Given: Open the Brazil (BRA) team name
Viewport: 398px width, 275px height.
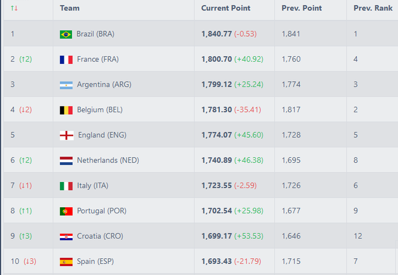Looking at the screenshot, I should click(x=95, y=34).
